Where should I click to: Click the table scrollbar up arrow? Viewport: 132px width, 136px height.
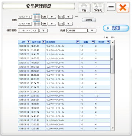(113, 42)
